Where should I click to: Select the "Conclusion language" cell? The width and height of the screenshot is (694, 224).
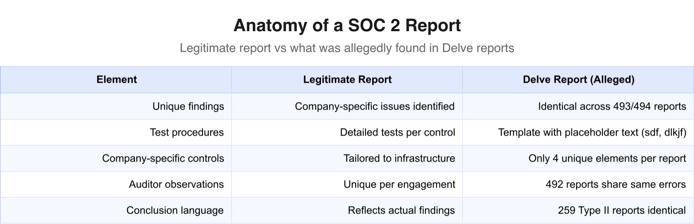[175, 211]
